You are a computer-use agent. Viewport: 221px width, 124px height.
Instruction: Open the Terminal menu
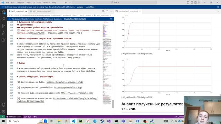point(47,2)
